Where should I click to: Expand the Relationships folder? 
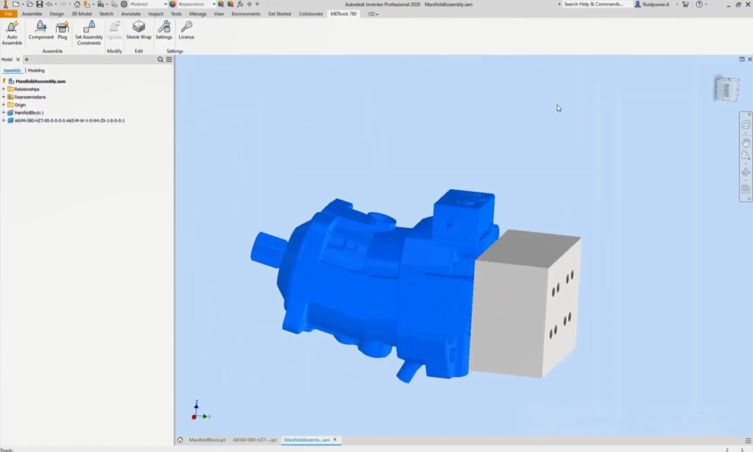coord(4,89)
